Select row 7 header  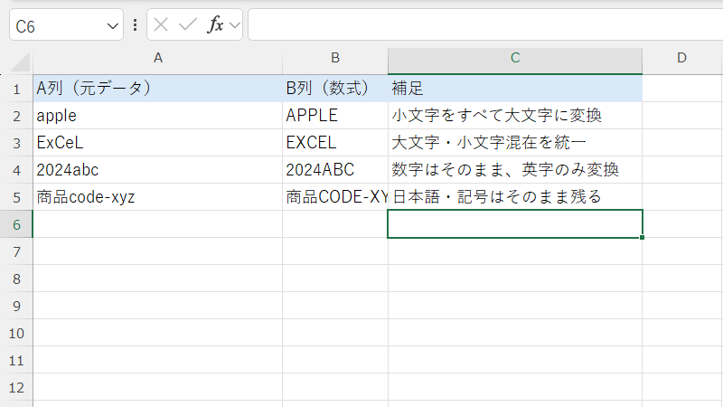(16, 252)
